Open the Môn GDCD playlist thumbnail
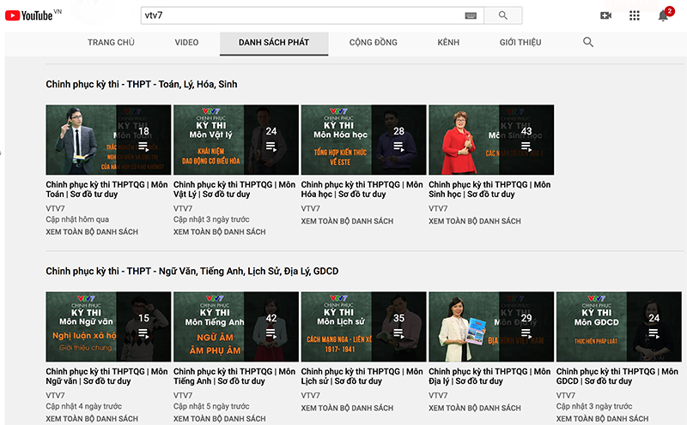 click(x=618, y=326)
